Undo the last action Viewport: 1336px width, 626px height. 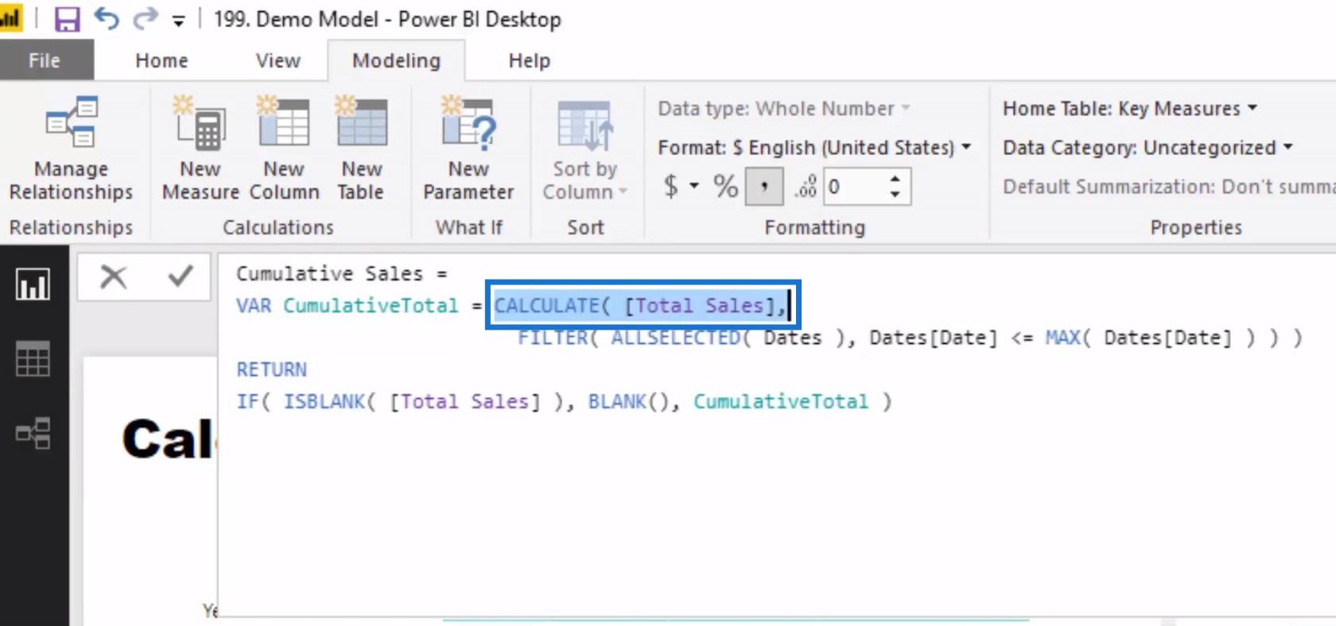point(107,18)
